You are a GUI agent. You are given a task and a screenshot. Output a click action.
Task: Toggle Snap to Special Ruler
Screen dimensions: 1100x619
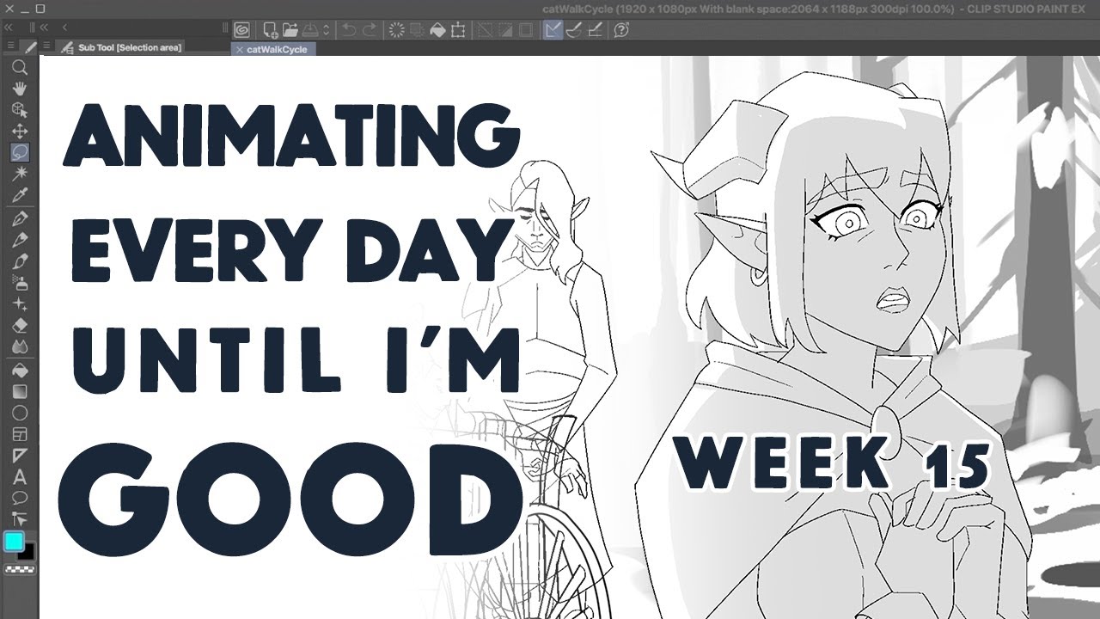[574, 30]
